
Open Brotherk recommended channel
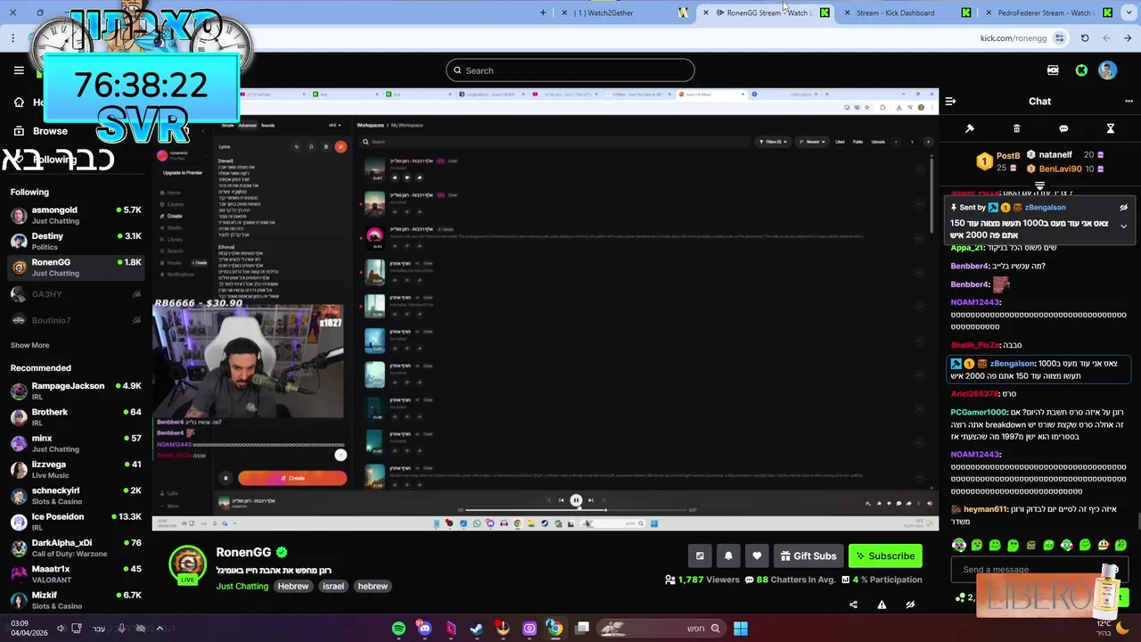coord(76,416)
